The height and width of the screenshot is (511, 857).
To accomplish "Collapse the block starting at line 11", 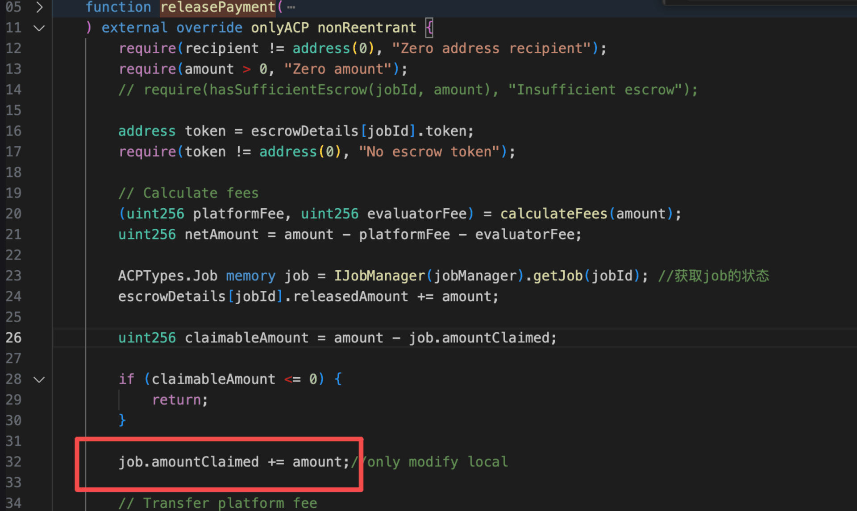I will click(39, 28).
